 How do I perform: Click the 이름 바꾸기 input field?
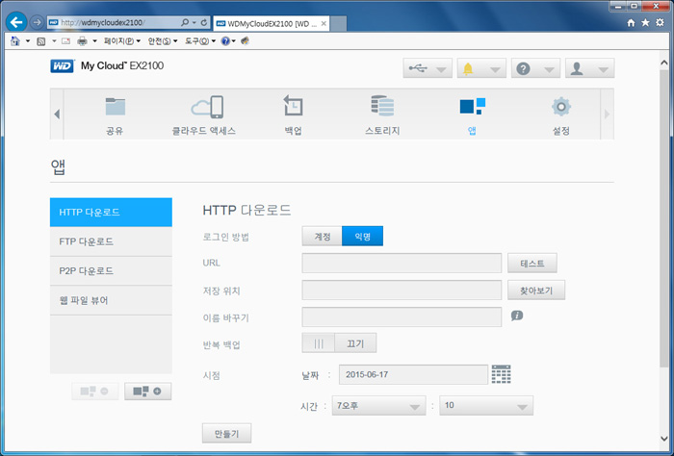click(402, 317)
